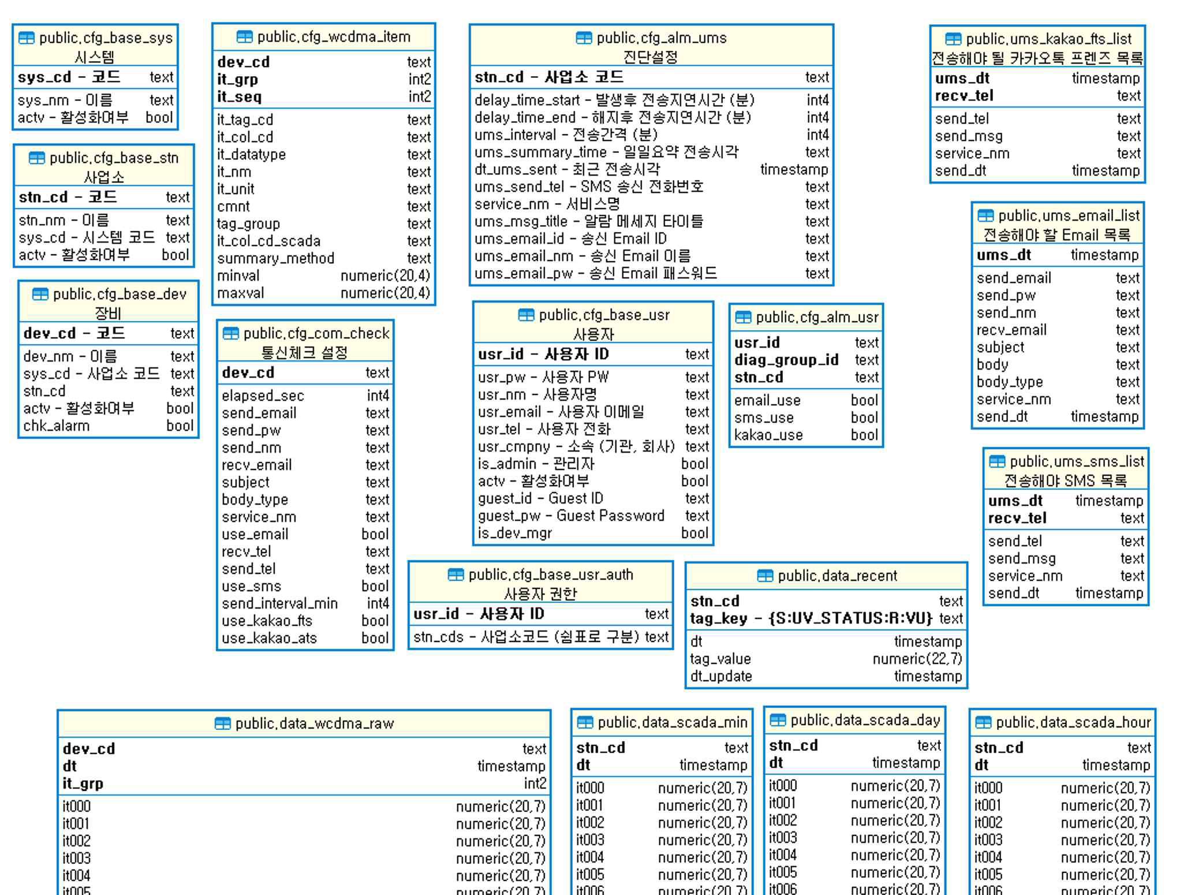Click the table icon of public.cfg_base_sys

27,38
